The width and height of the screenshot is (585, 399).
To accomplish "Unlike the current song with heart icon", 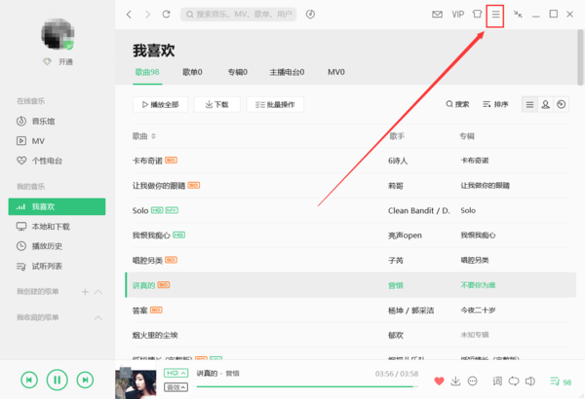I will click(x=439, y=381).
